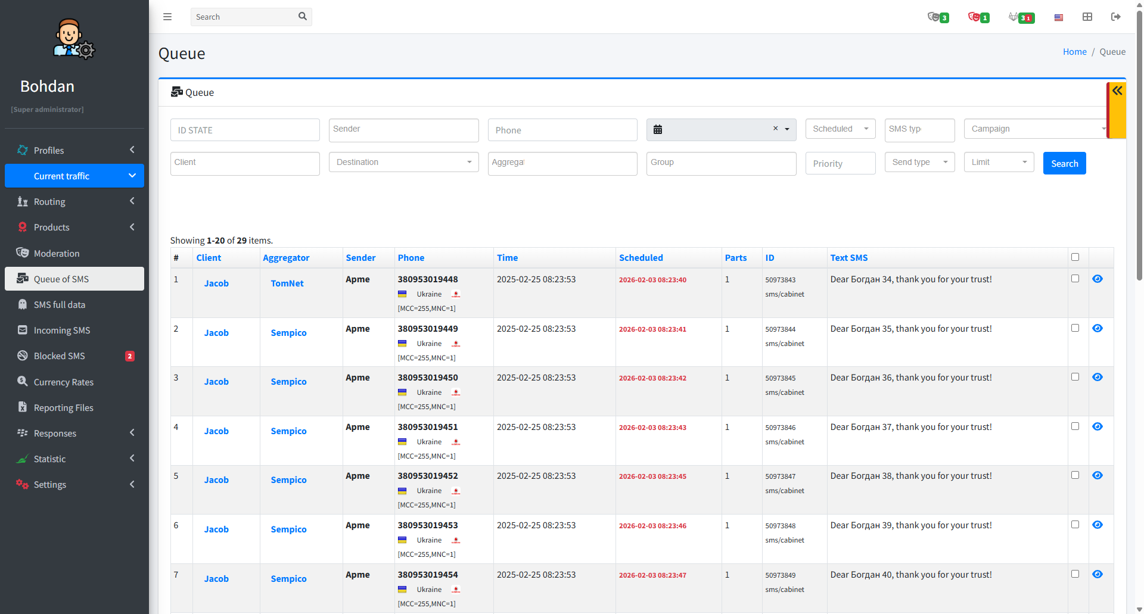Click the search magnifier icon
Viewport: 1144px width, 614px height.
tap(303, 17)
